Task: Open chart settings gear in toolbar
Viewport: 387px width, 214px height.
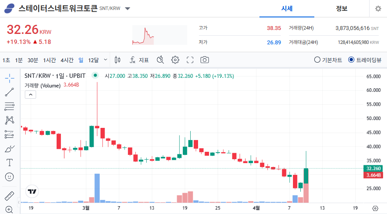Action: [x=175, y=60]
